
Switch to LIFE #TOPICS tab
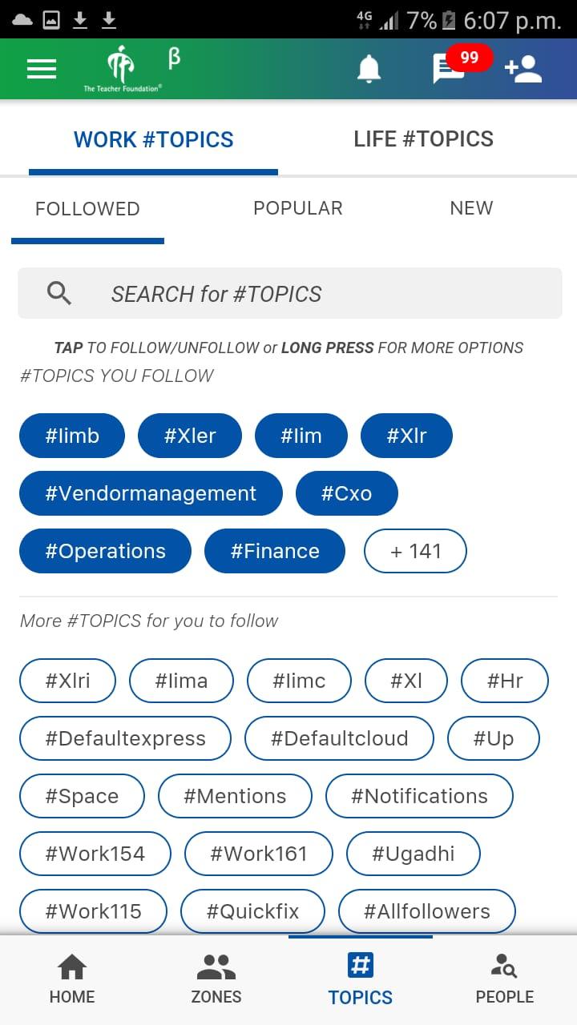(423, 139)
